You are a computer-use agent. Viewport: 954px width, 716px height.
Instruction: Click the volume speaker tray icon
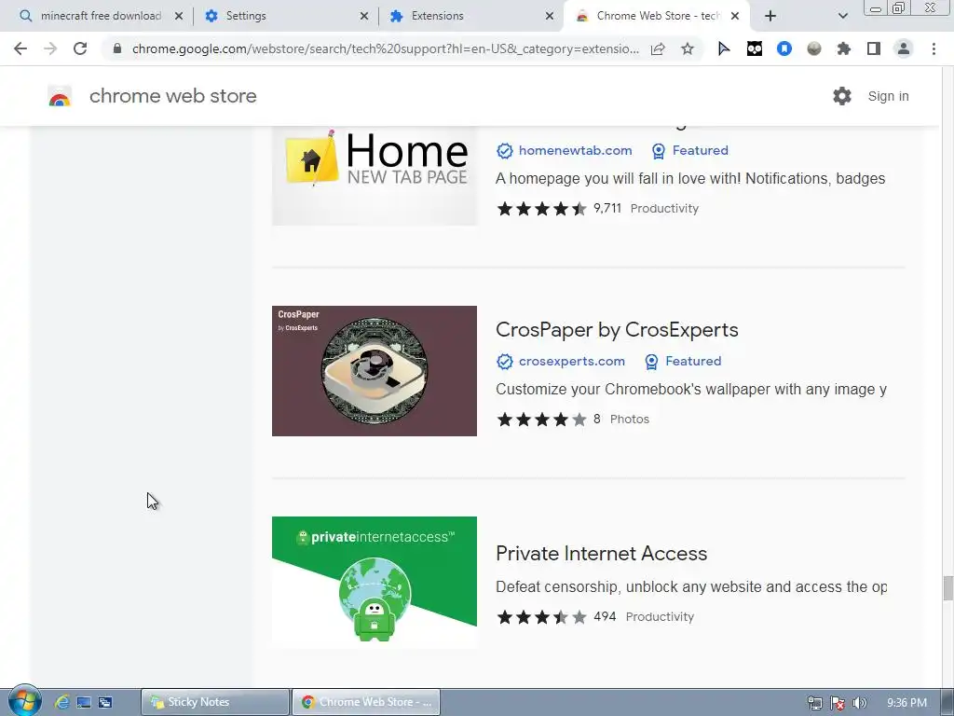(x=859, y=703)
